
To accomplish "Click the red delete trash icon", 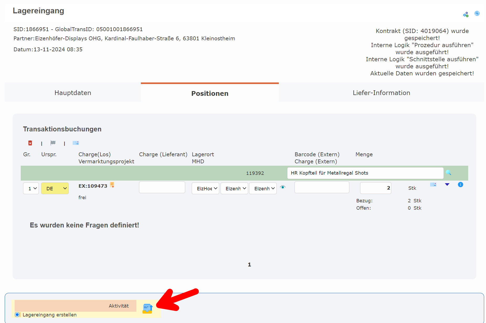I will pos(30,143).
